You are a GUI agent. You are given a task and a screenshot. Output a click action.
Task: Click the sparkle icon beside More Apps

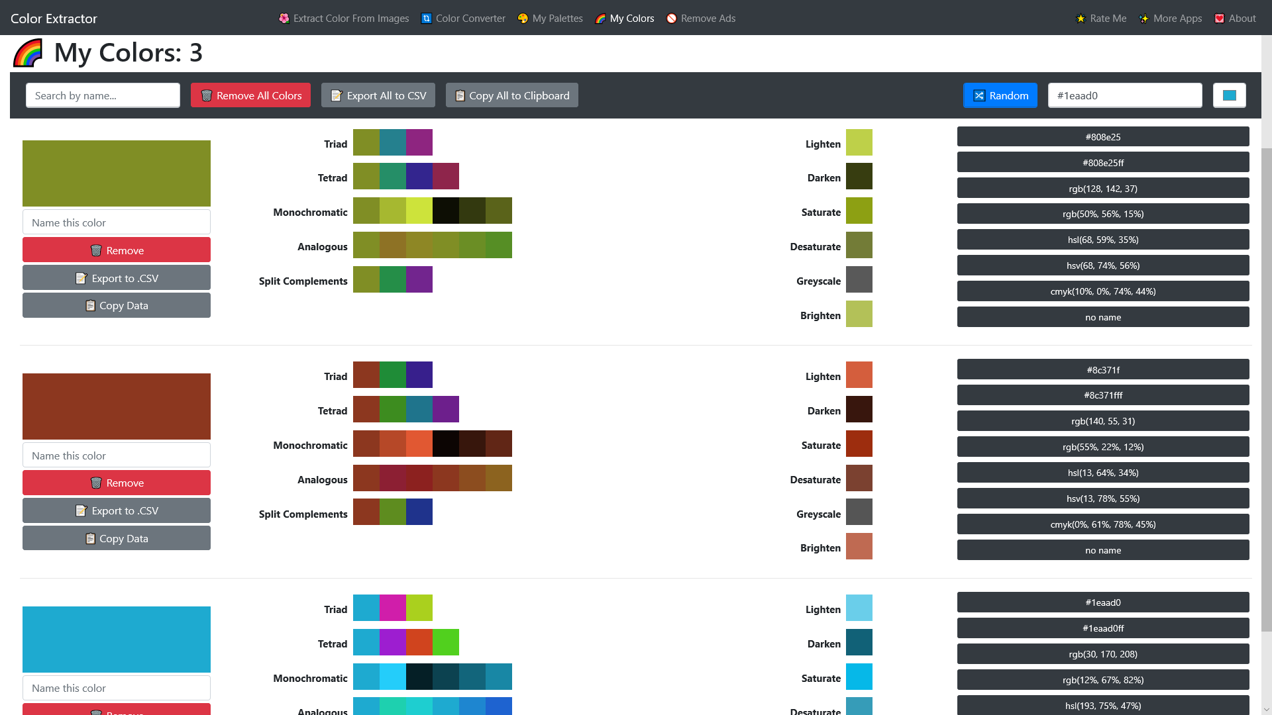1144,19
